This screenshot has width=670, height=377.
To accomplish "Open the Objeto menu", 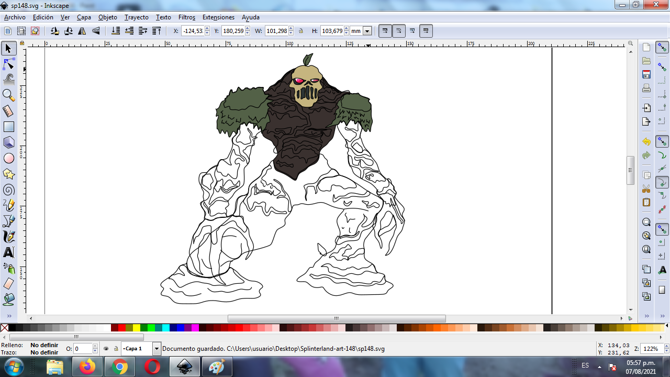I will 108,17.
